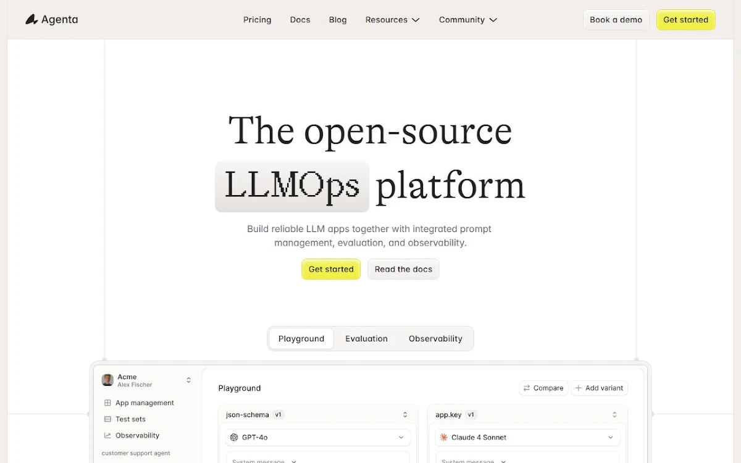Viewport: 741px width, 463px height.
Task: Click the Agenta logo icon
Action: [x=31, y=20]
